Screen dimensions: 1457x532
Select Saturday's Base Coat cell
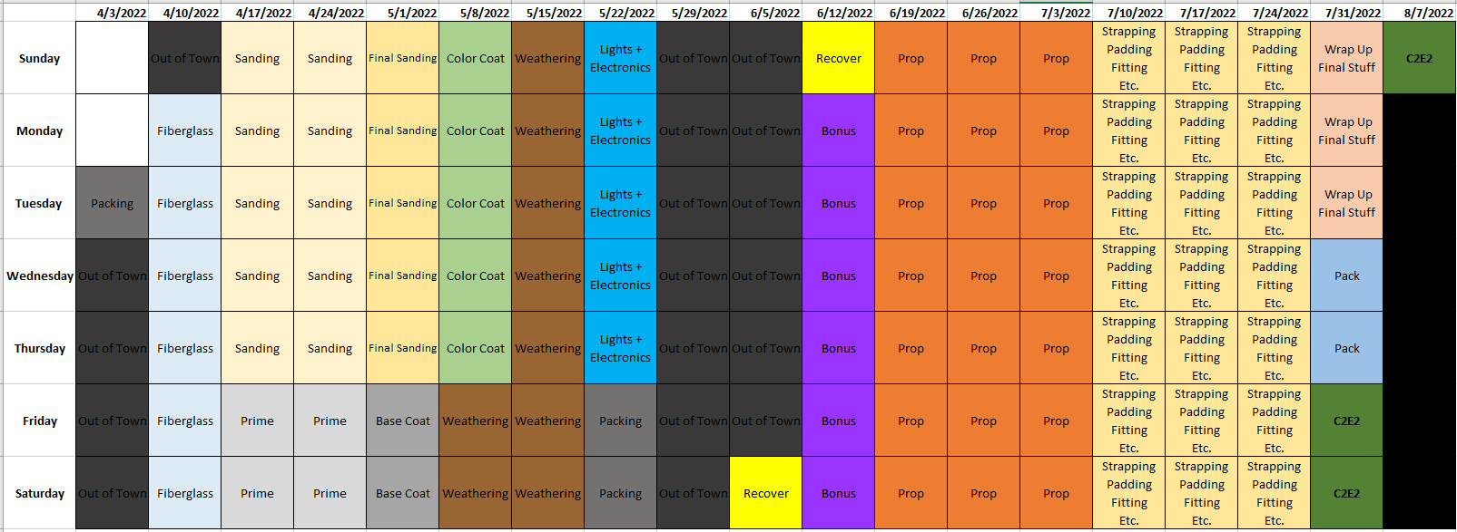402,493
